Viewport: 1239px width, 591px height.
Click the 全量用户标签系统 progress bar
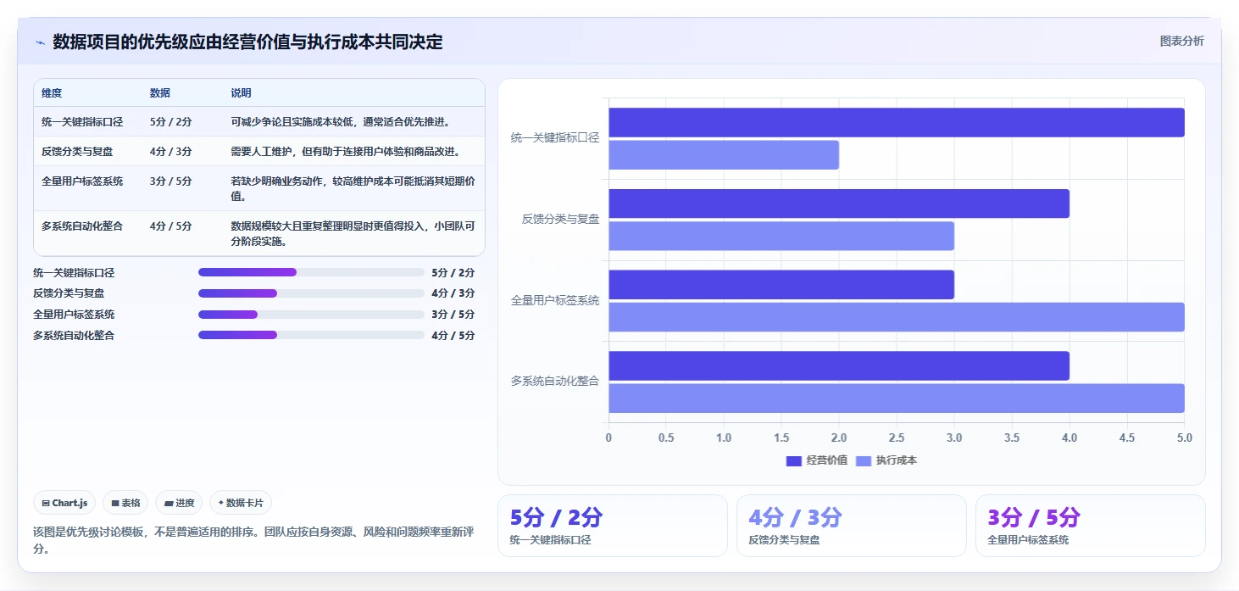click(311, 315)
